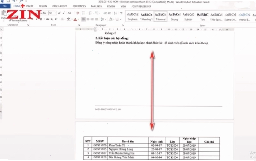The image size is (256, 161).
Task: Apply text highlight color
Action: coord(69,19)
